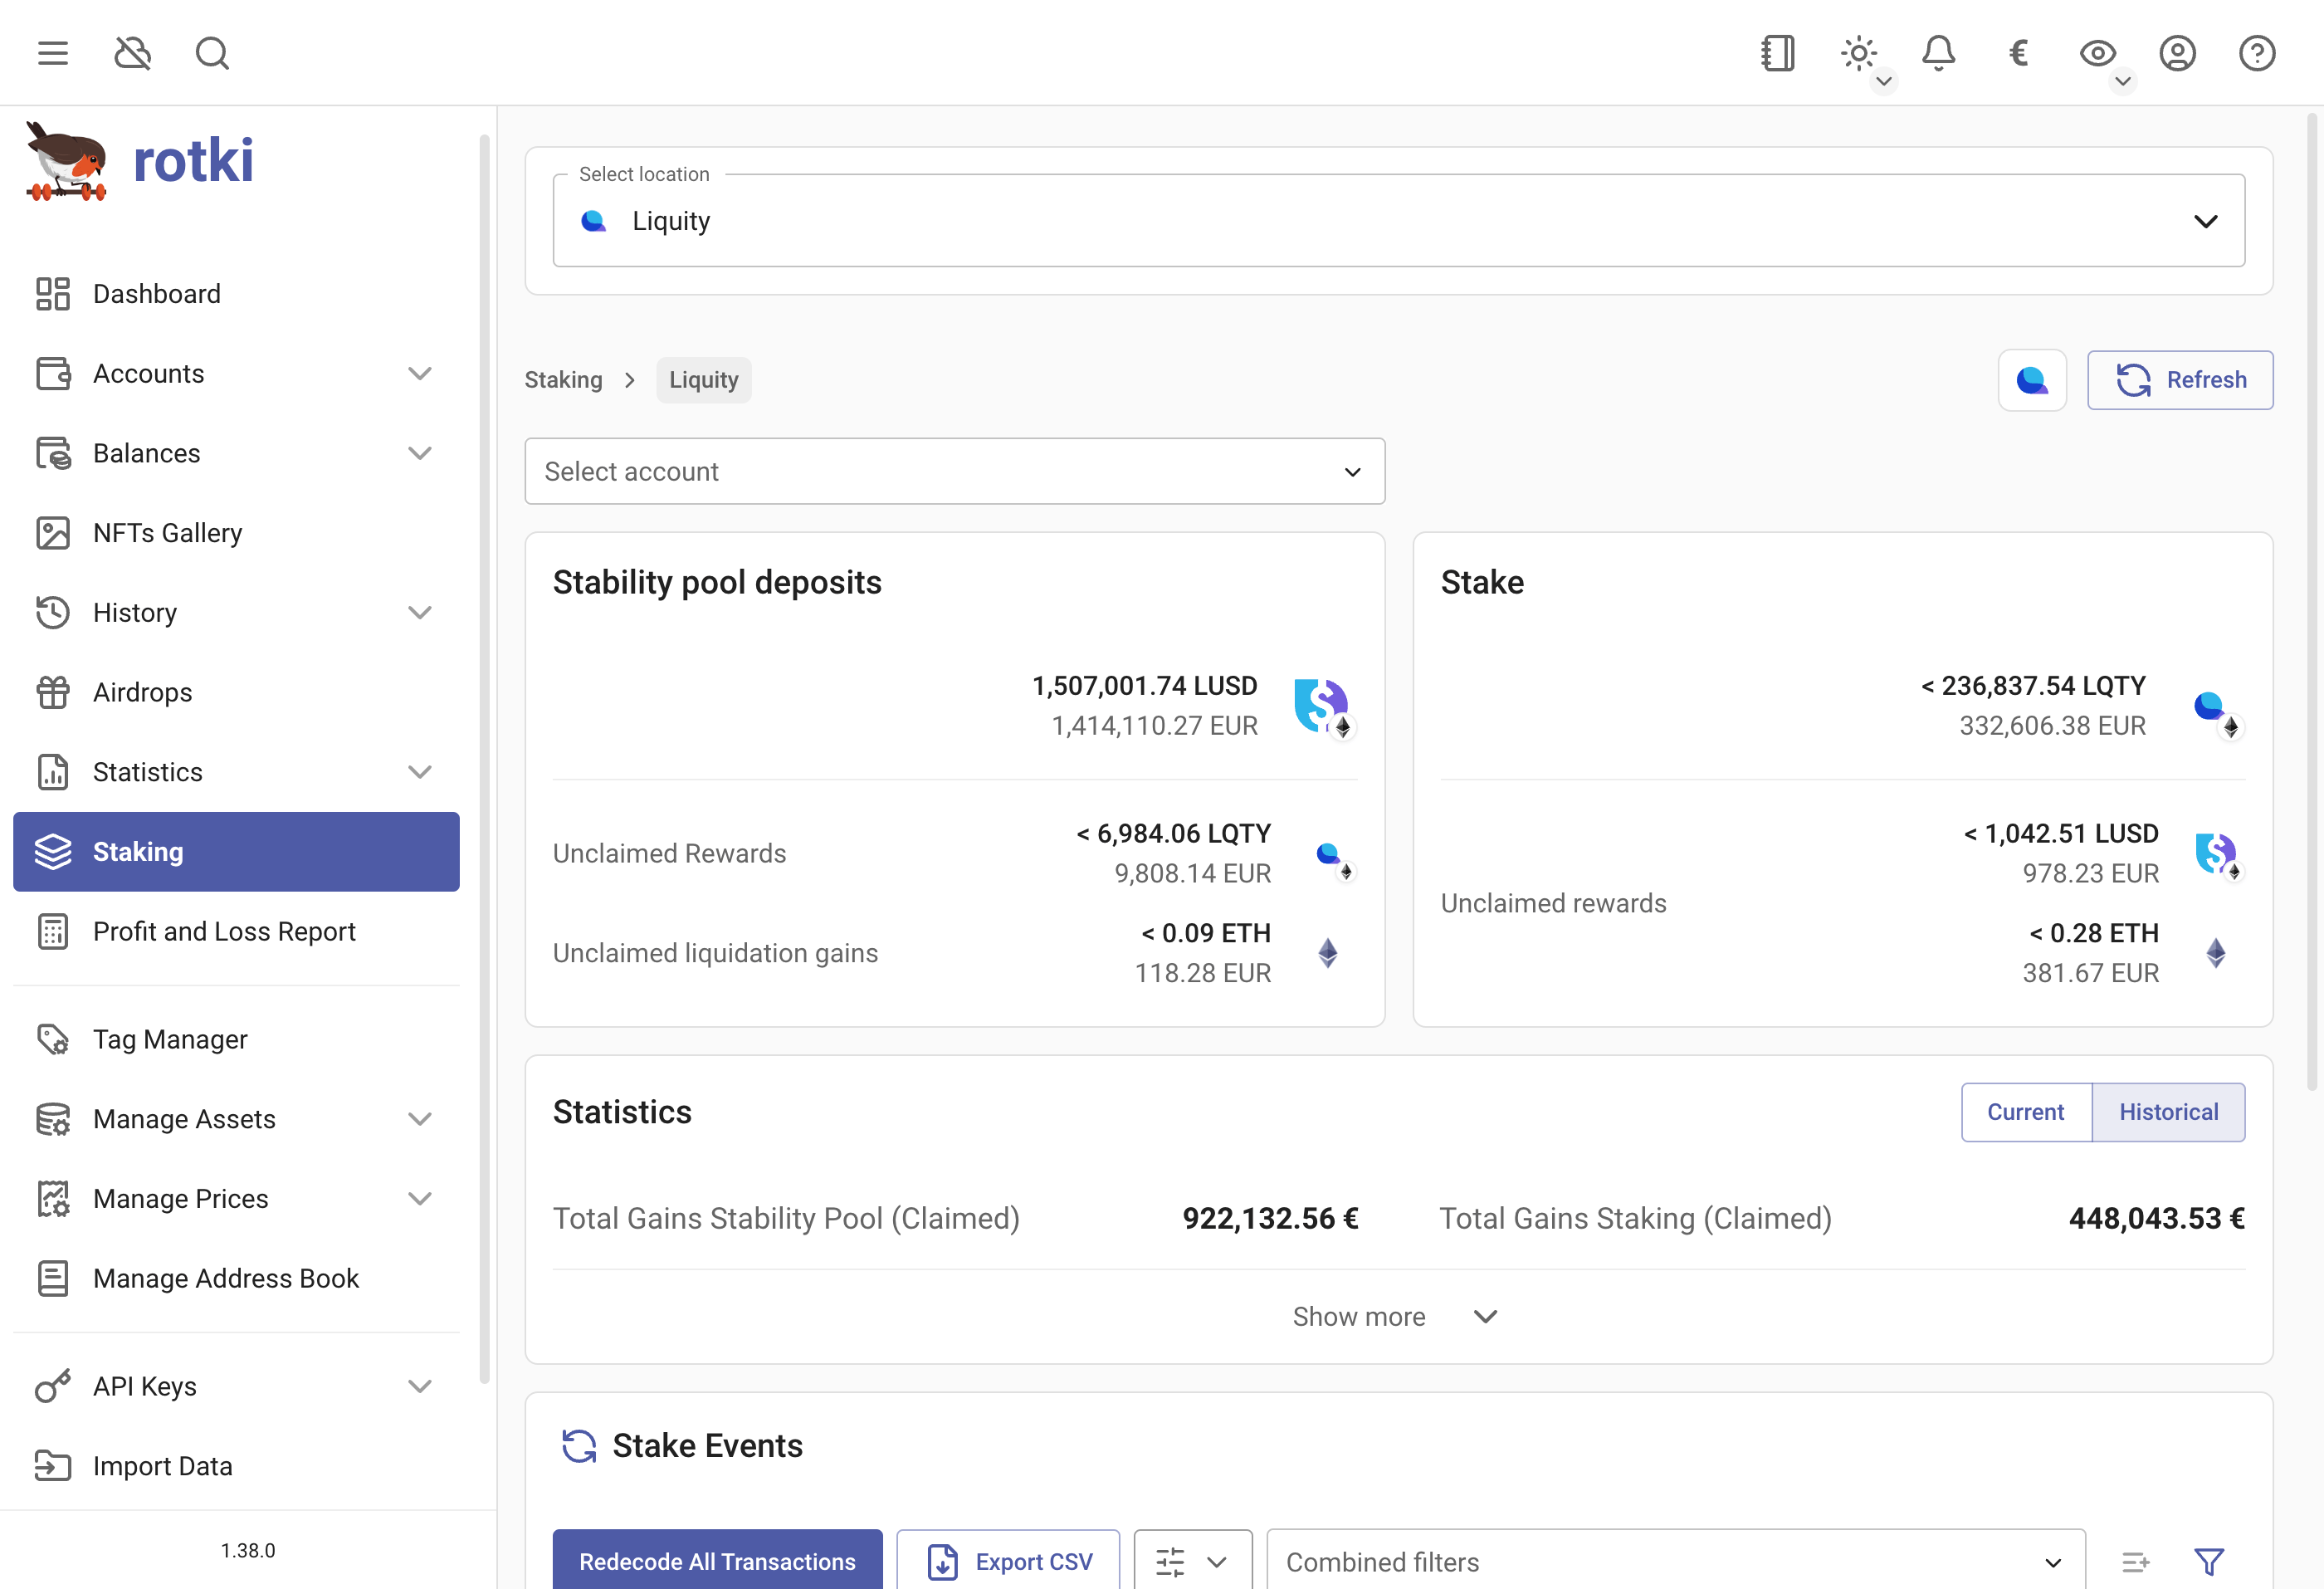
Task: Click the Dashboard grid icon
Action: pyautogui.click(x=53, y=294)
